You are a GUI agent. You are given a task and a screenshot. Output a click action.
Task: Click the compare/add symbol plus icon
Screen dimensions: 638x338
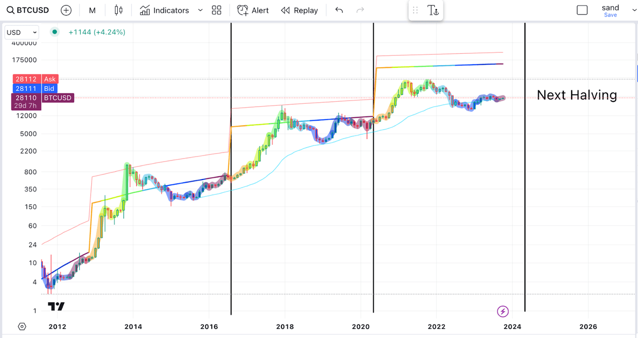pyautogui.click(x=66, y=10)
